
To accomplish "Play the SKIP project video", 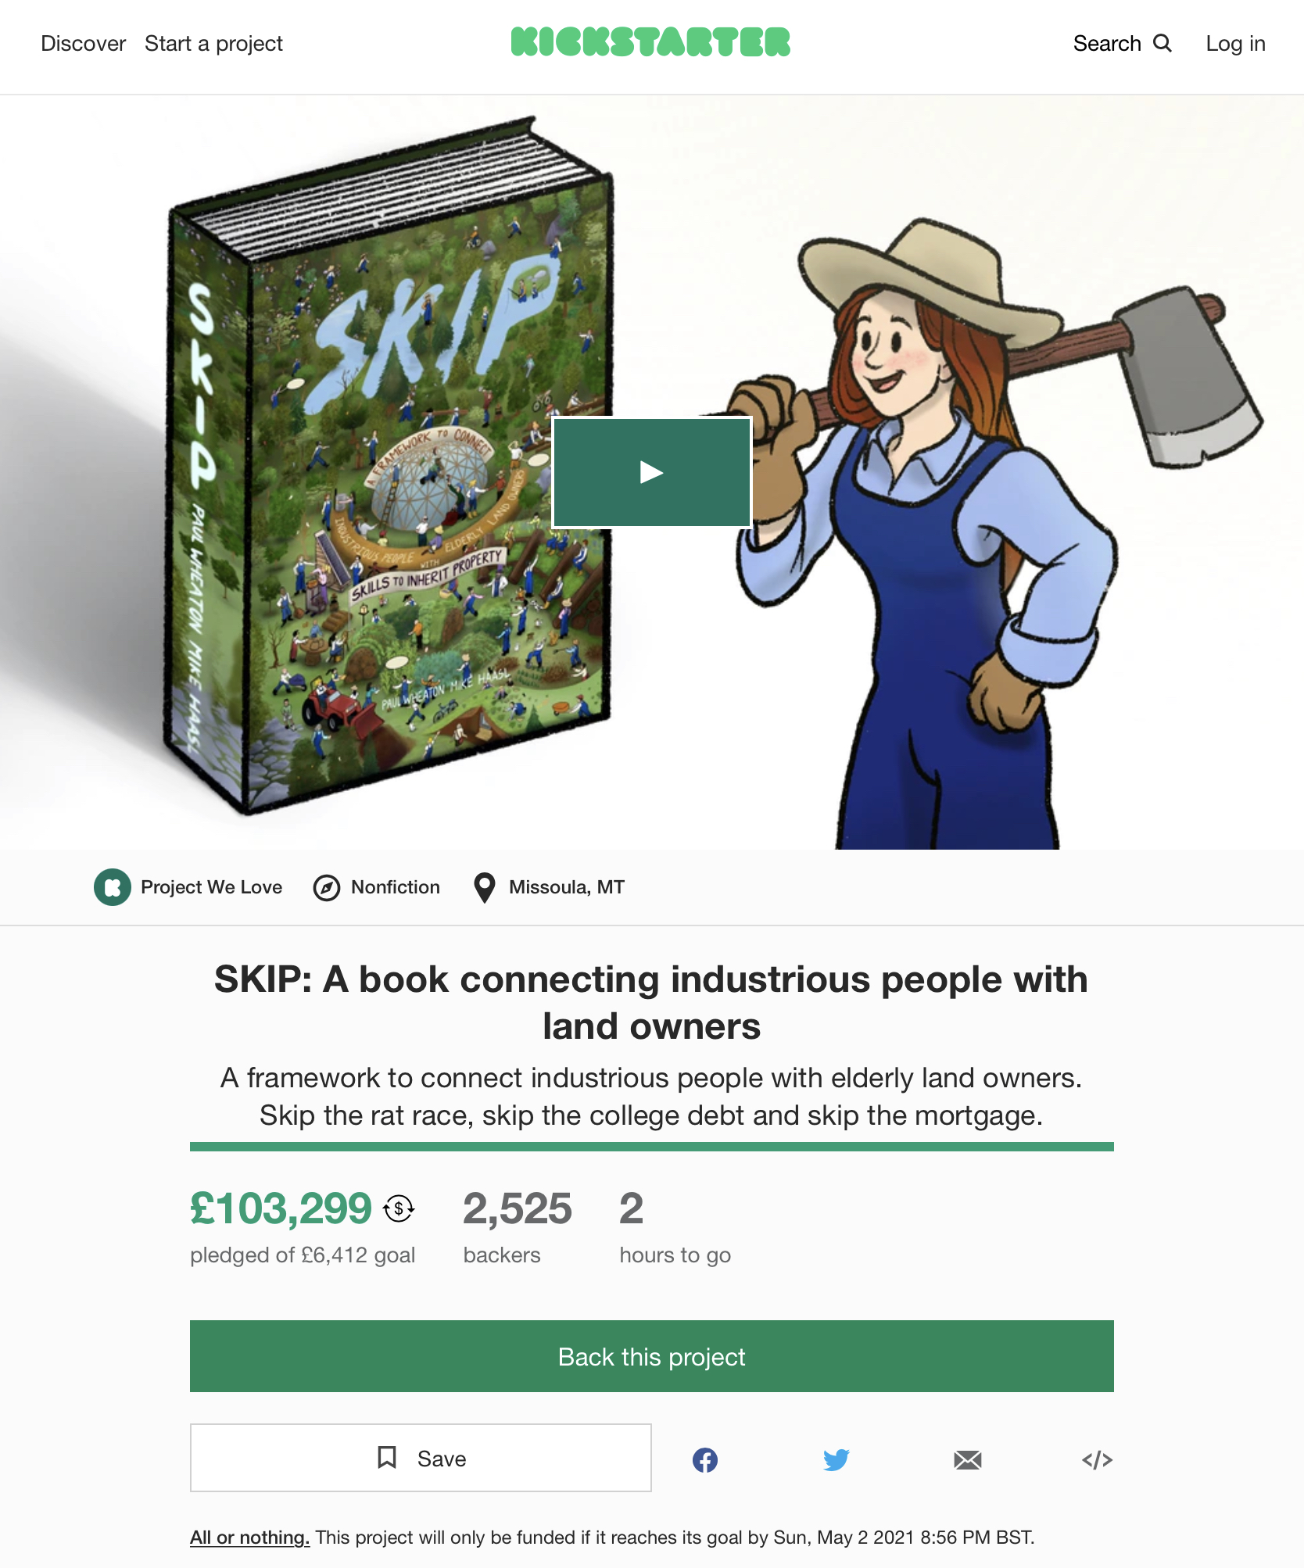I will click(652, 472).
